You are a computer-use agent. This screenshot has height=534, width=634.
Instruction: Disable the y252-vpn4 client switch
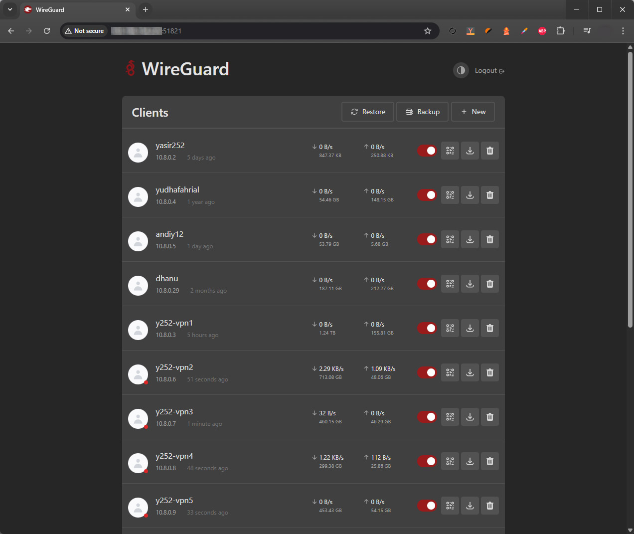click(x=427, y=461)
